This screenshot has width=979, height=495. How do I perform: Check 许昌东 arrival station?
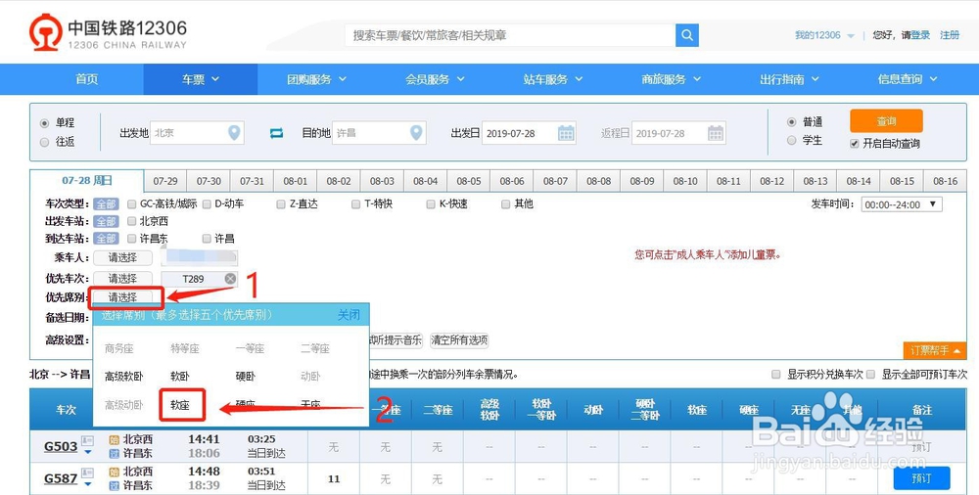pyautogui.click(x=132, y=239)
